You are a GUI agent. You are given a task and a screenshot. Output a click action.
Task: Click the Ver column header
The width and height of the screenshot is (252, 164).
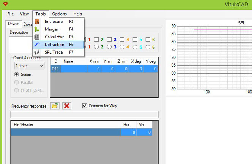[144, 124]
